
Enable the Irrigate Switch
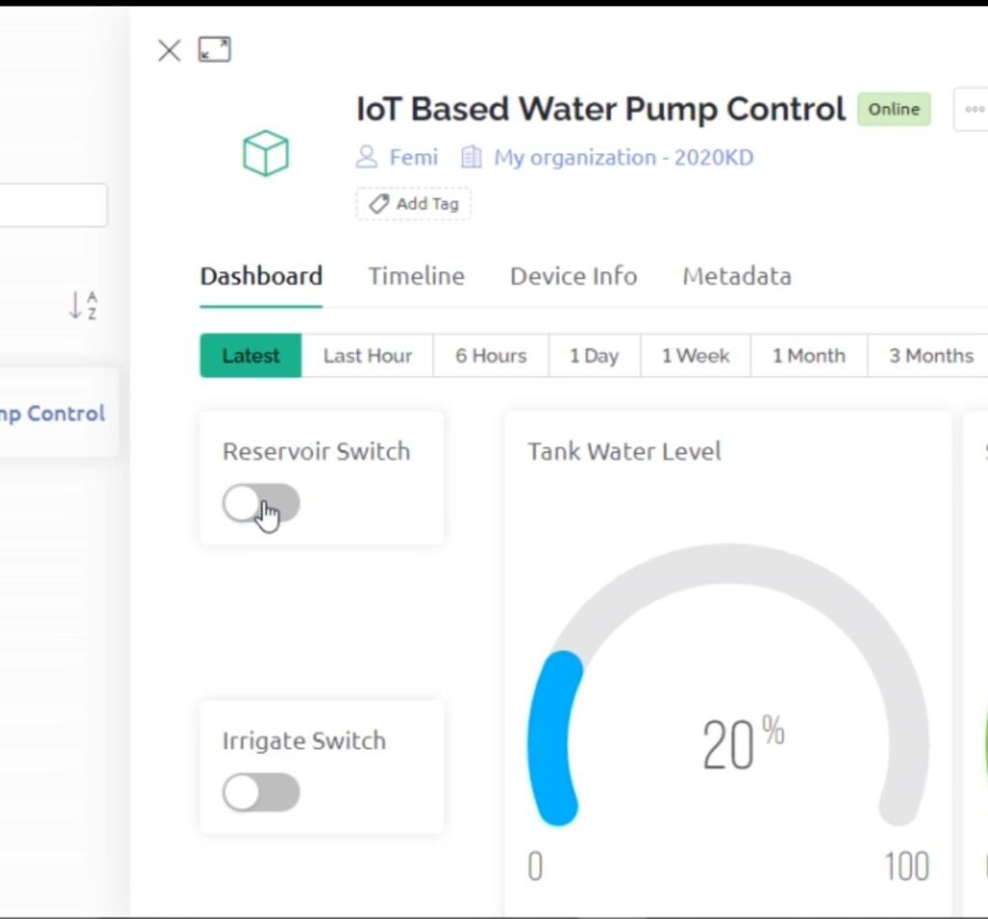pos(260,793)
